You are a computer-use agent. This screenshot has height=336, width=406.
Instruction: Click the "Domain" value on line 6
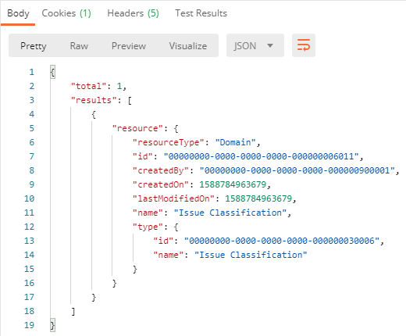pyautogui.click(x=235, y=142)
